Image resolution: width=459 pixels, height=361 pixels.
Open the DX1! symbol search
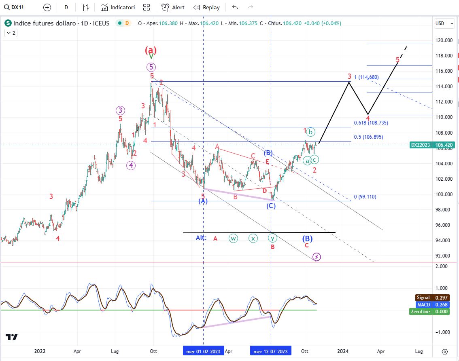pyautogui.click(x=14, y=7)
